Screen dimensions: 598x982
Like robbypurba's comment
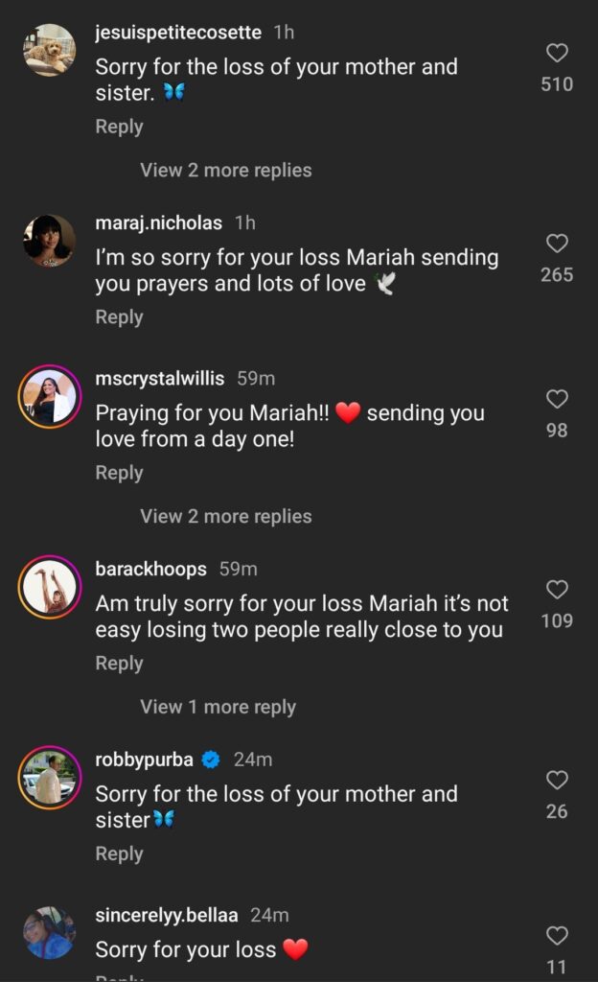click(557, 781)
